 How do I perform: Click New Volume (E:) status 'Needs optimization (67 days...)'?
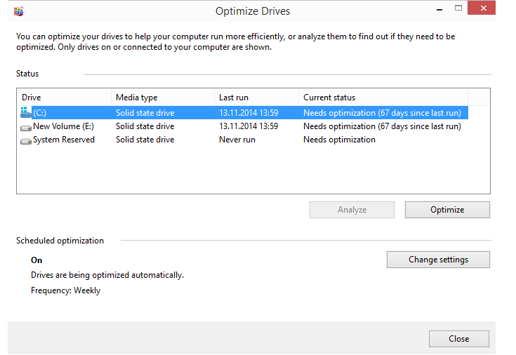[382, 126]
